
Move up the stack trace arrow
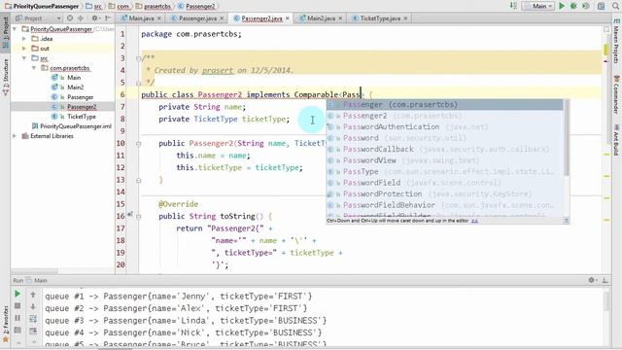(x=33, y=295)
